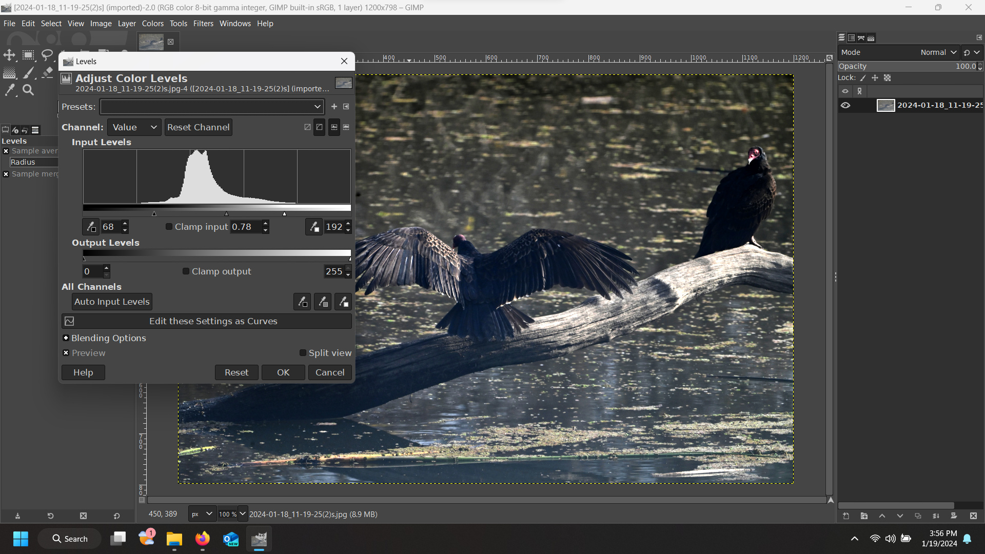Toggle the Split view checkbox
The height and width of the screenshot is (554, 985).
pyautogui.click(x=303, y=353)
